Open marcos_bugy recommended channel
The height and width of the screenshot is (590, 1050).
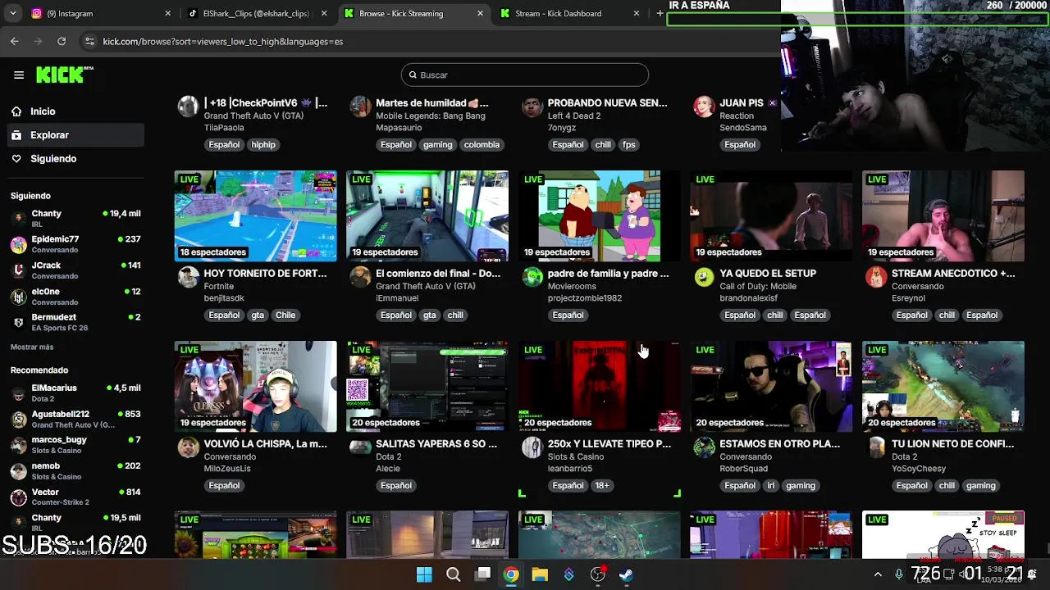pos(75,445)
